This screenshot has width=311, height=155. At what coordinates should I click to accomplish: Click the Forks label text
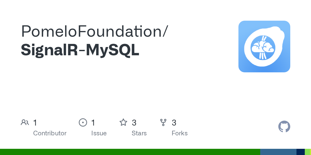[180, 133]
